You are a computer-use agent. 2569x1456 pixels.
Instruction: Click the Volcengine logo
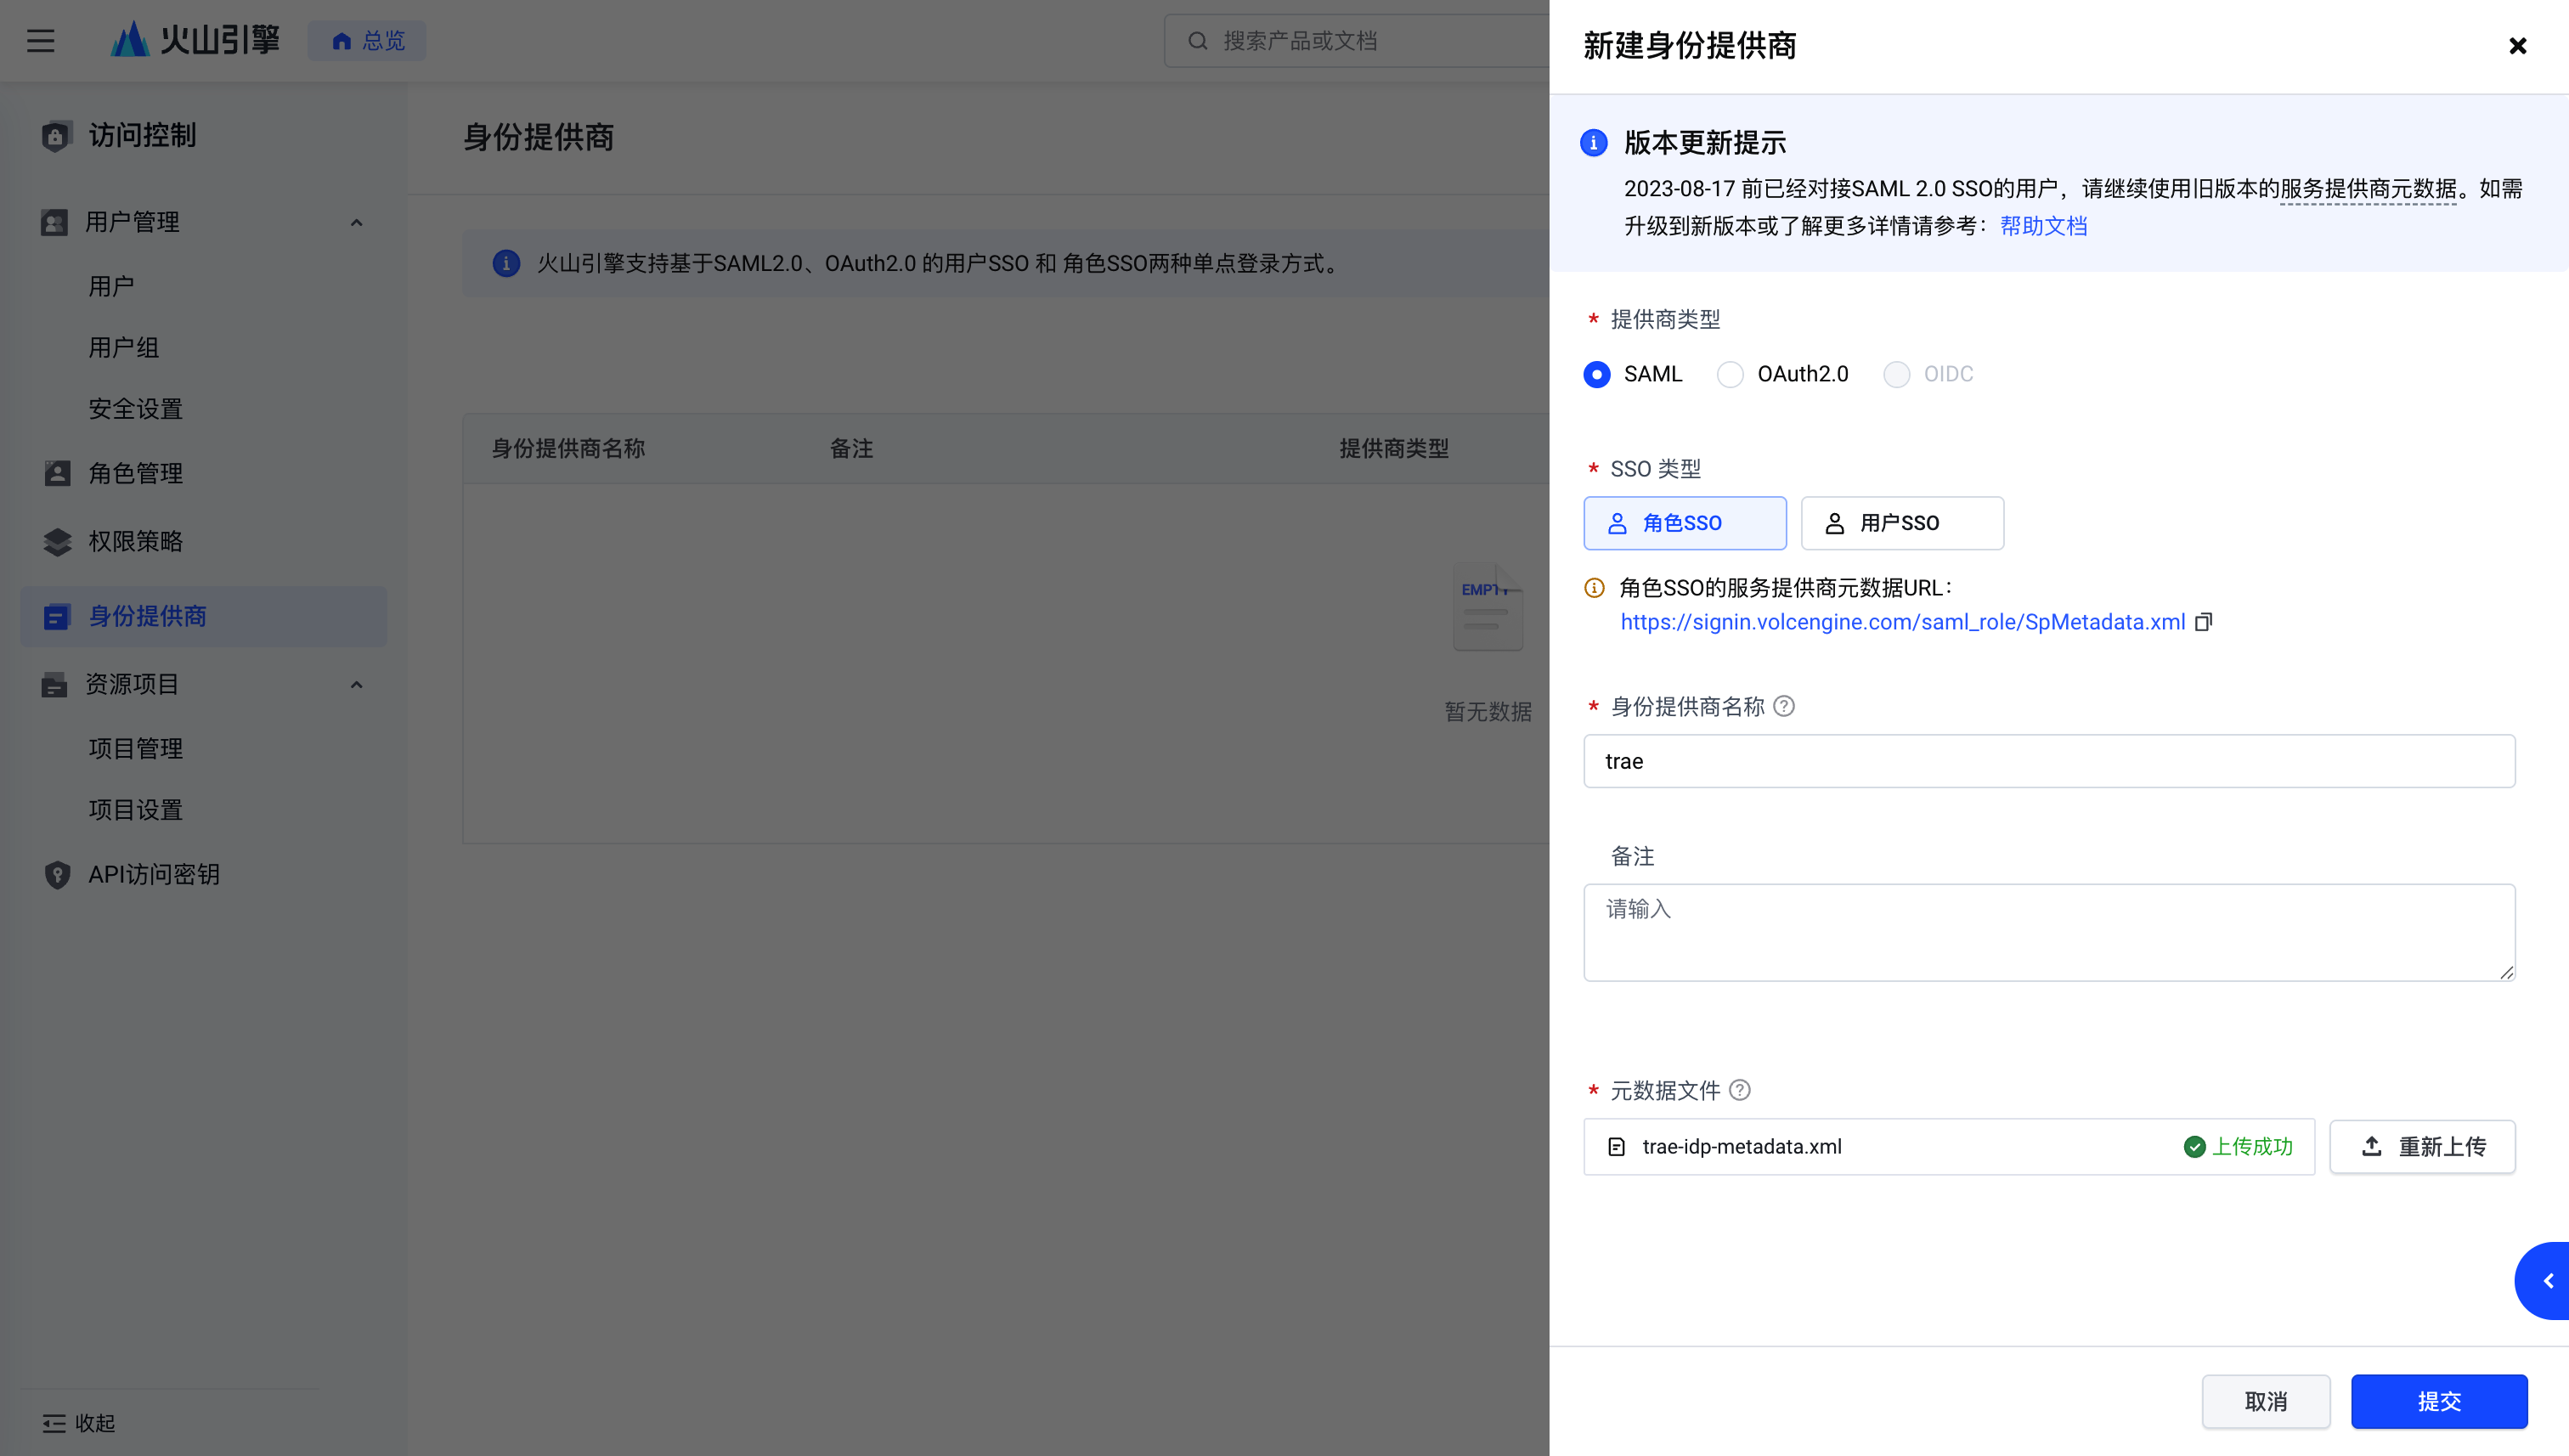tap(195, 40)
